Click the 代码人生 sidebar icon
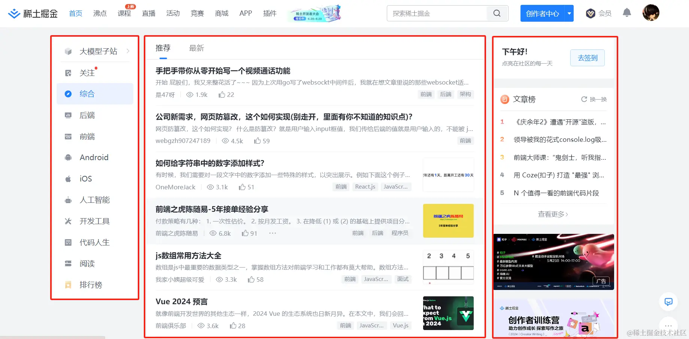This screenshot has height=339, width=689. click(68, 242)
